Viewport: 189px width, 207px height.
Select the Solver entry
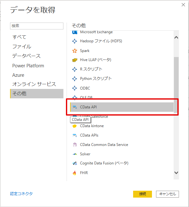(122, 154)
